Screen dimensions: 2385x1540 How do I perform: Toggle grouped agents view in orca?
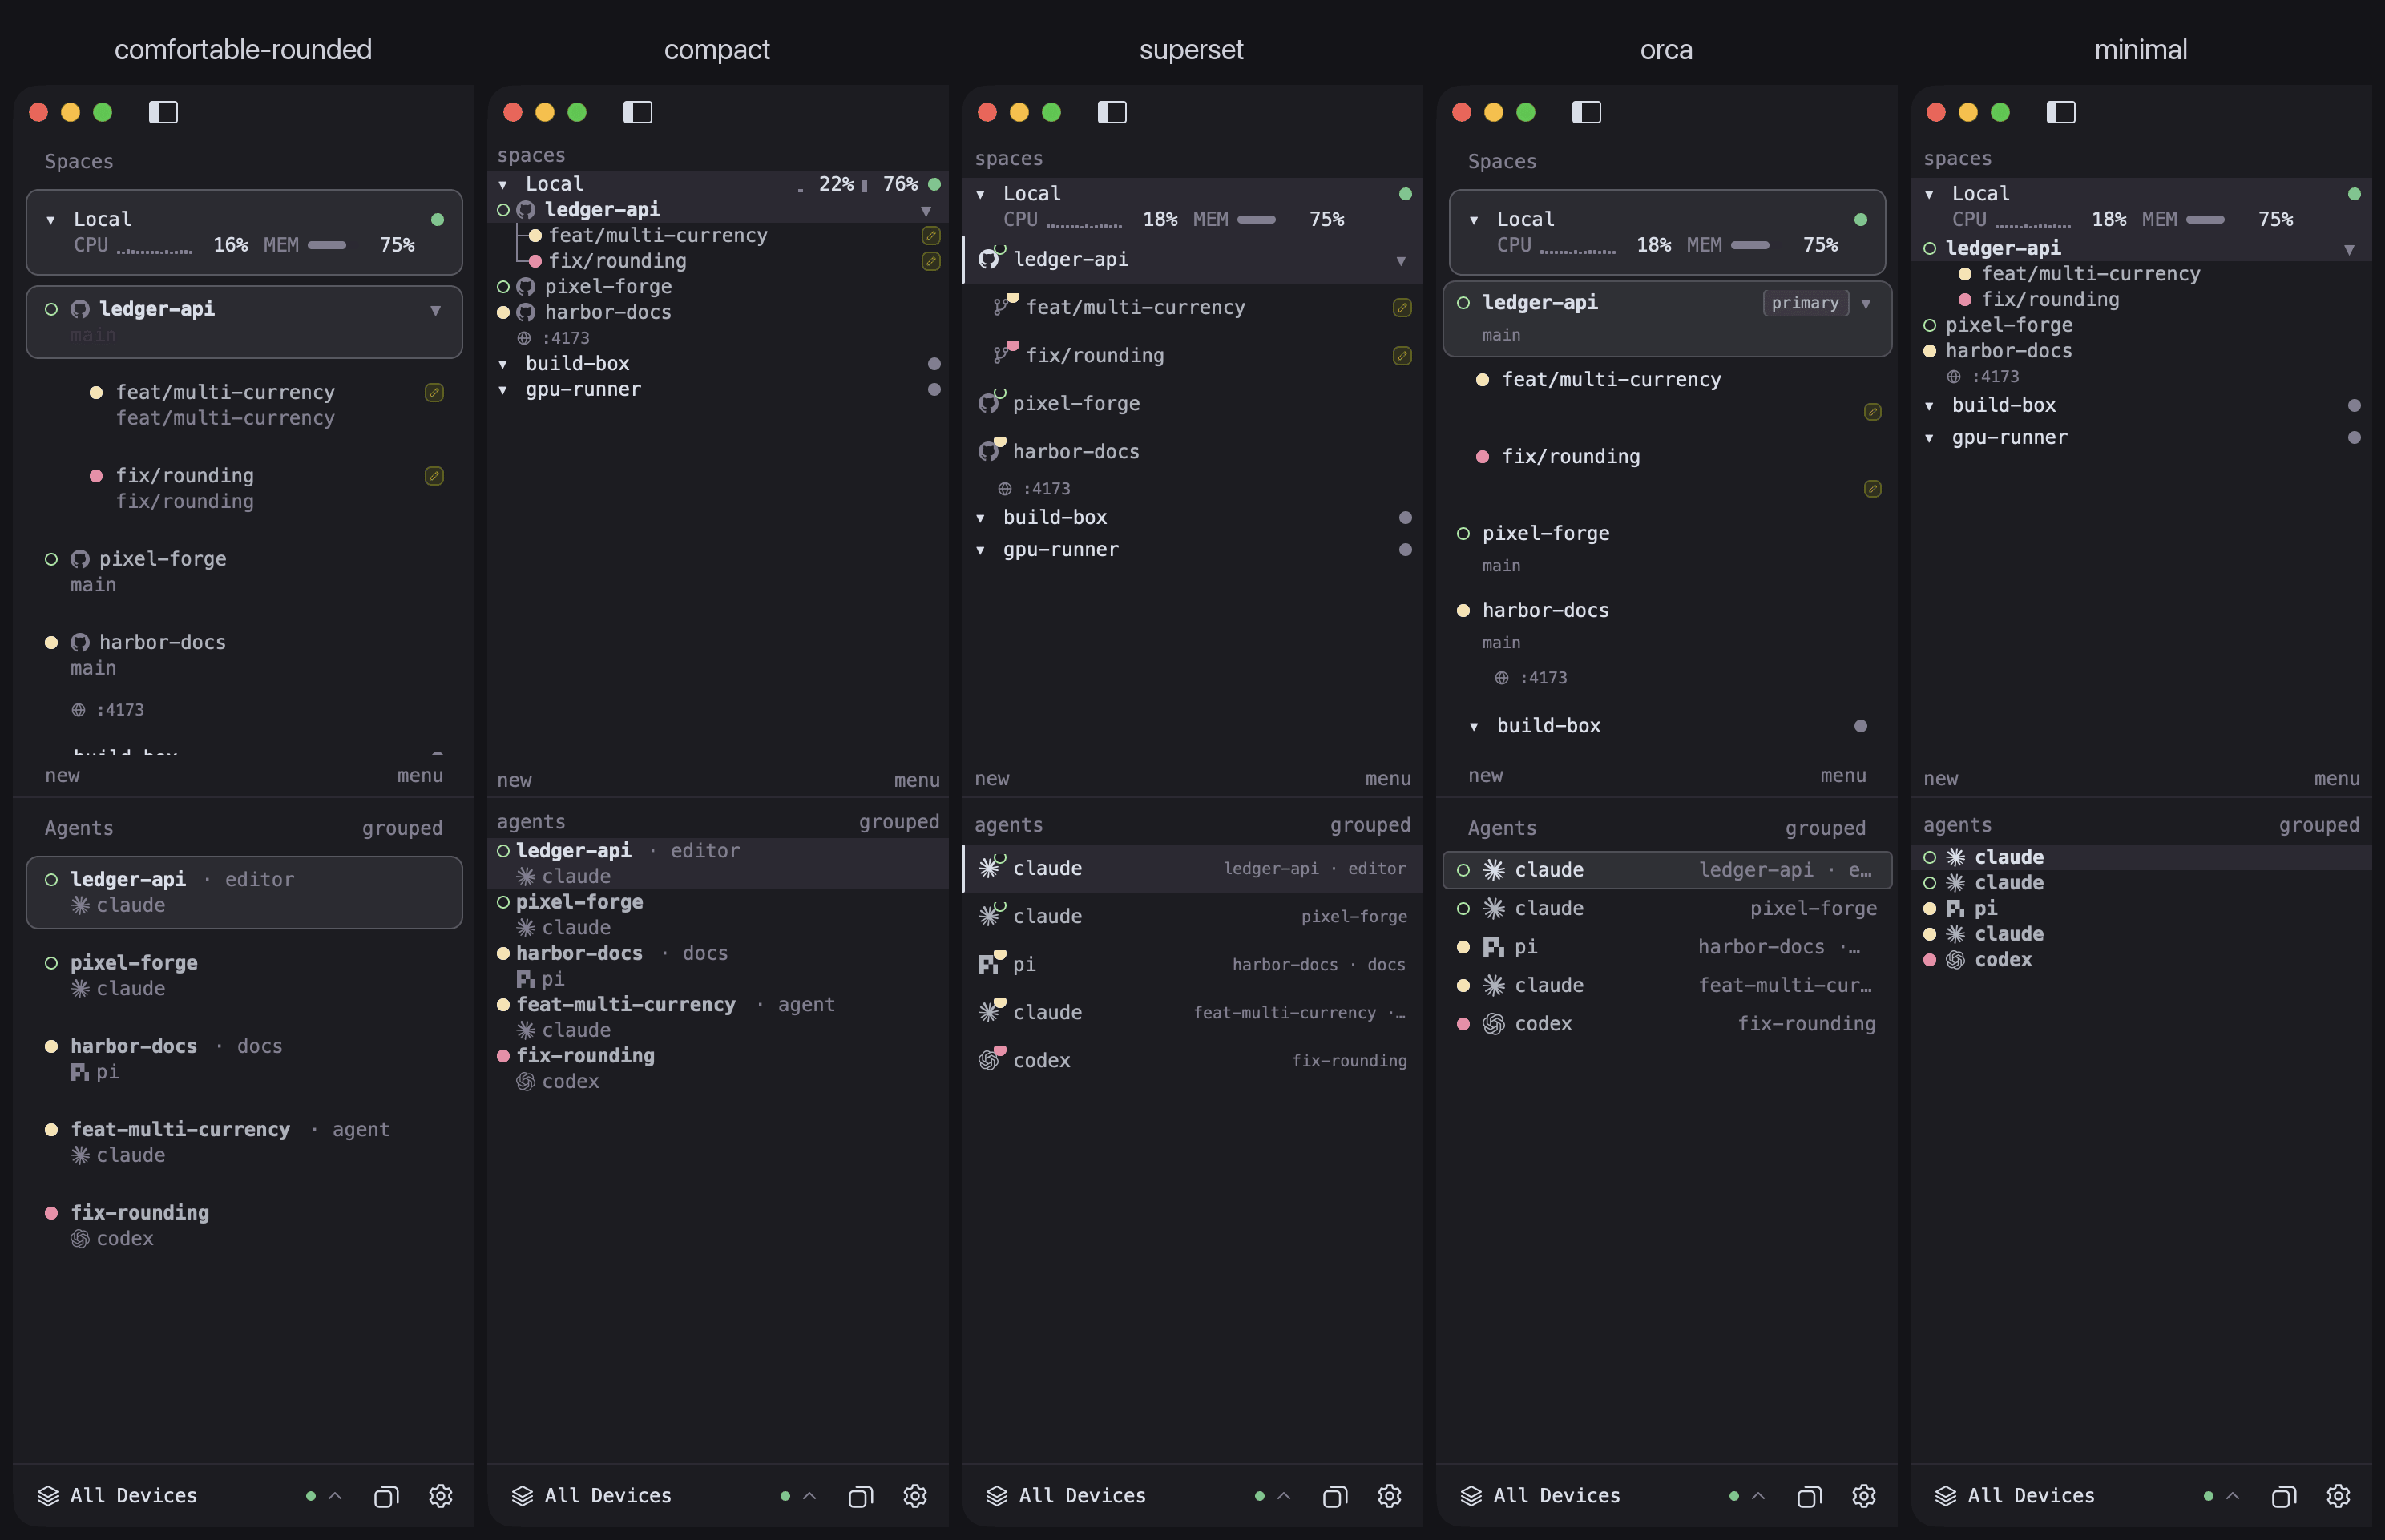click(x=1825, y=828)
